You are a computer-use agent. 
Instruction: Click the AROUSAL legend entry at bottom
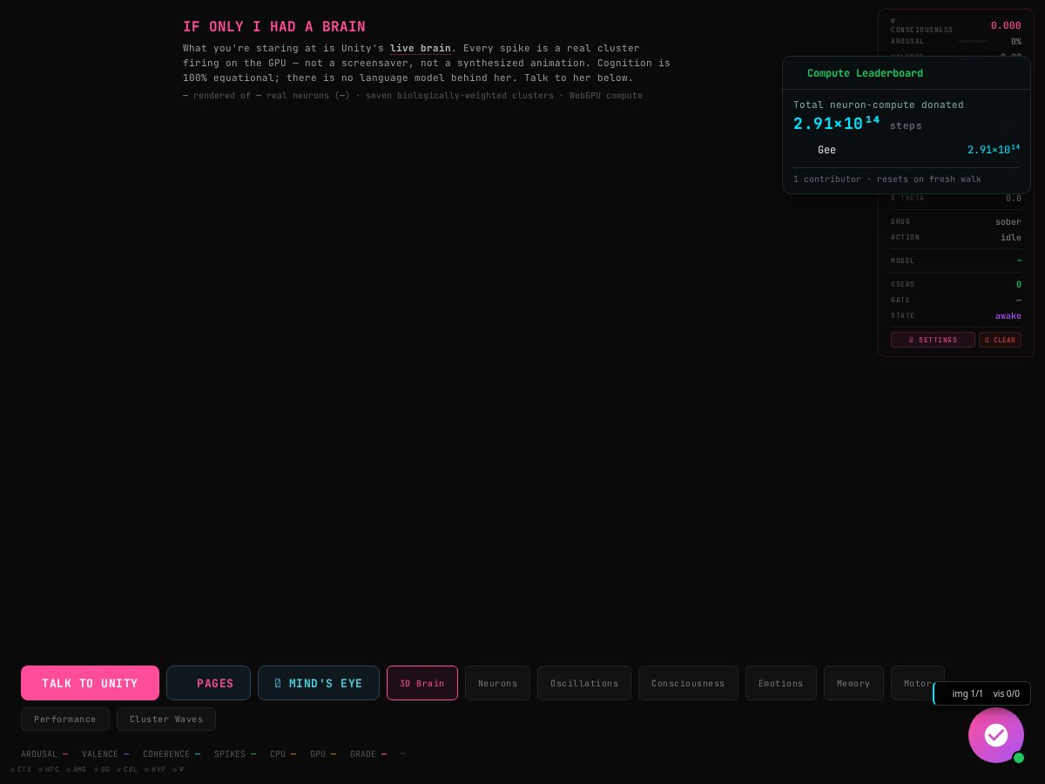[x=44, y=754]
